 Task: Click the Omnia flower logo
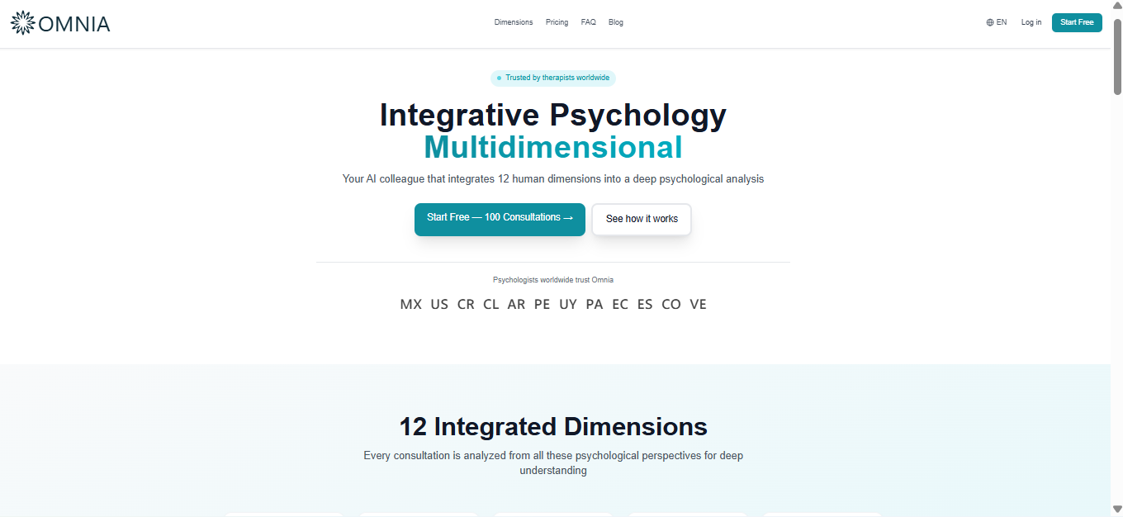(x=23, y=23)
